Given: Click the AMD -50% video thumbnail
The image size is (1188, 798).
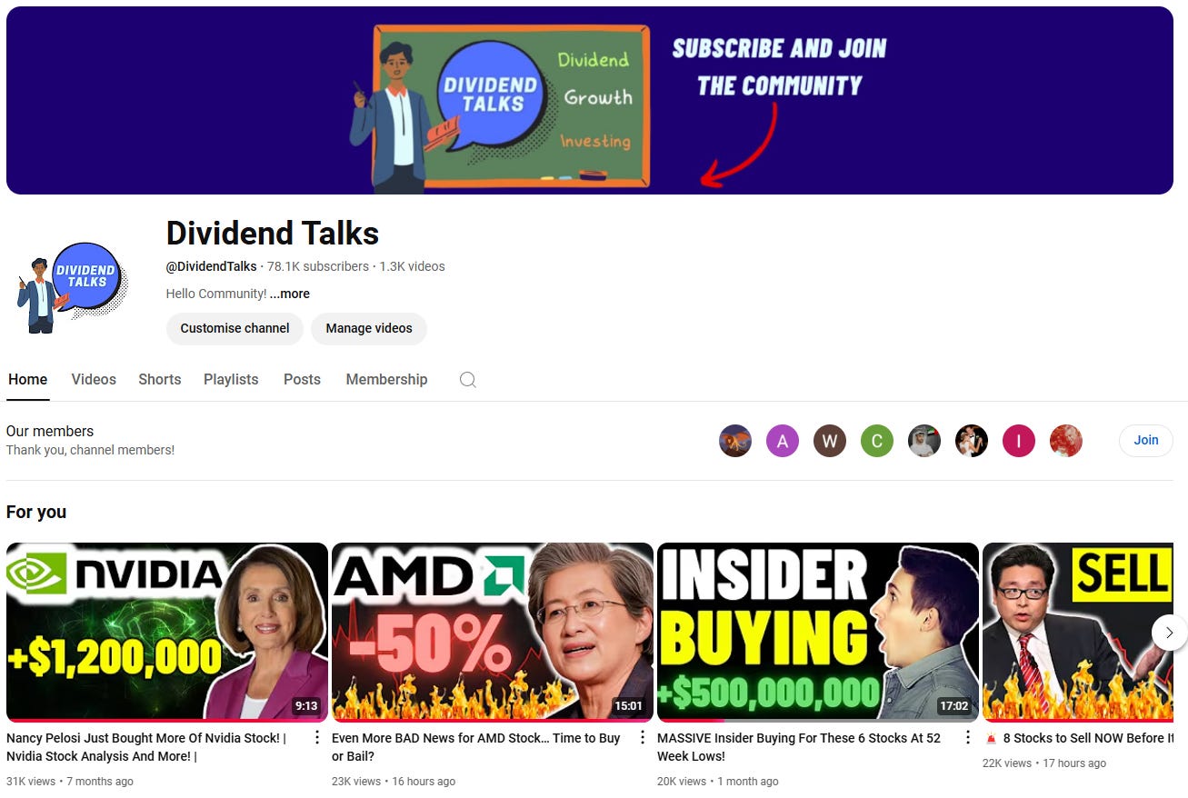Looking at the screenshot, I should click(x=493, y=632).
